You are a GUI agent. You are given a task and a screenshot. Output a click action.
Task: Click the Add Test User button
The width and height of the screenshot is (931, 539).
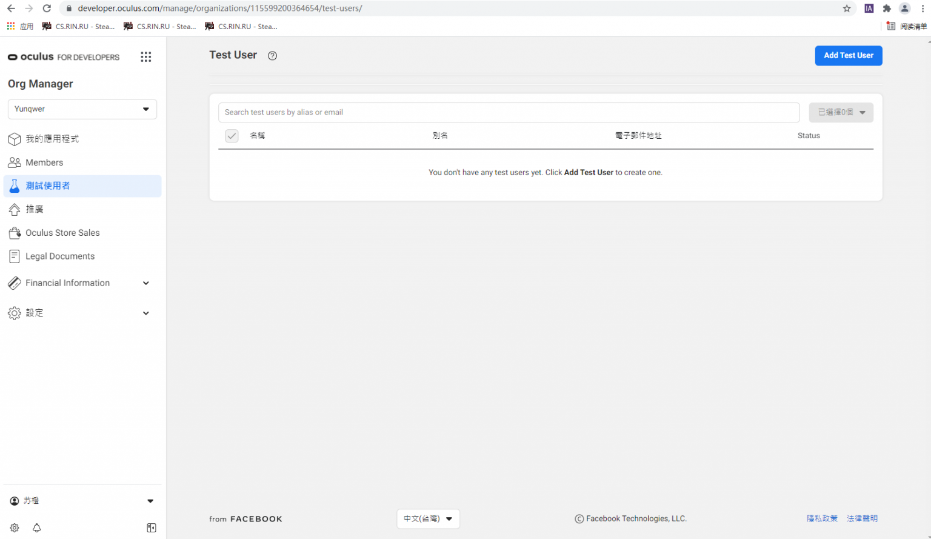(848, 56)
